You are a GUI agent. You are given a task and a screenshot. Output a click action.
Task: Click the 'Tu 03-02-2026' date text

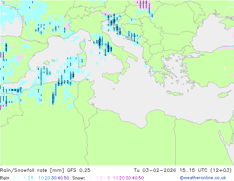(155, 170)
